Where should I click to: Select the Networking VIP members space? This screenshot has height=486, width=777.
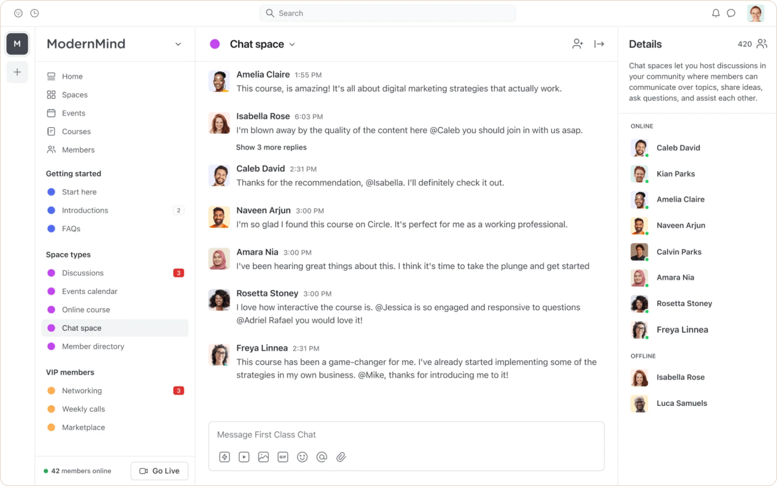tap(82, 390)
